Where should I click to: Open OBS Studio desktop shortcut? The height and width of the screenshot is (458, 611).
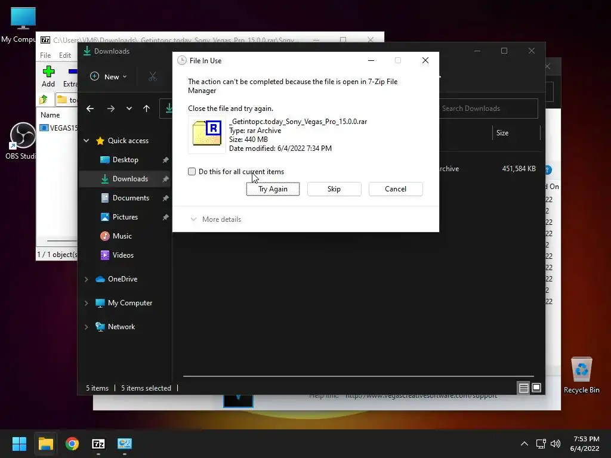click(x=21, y=141)
